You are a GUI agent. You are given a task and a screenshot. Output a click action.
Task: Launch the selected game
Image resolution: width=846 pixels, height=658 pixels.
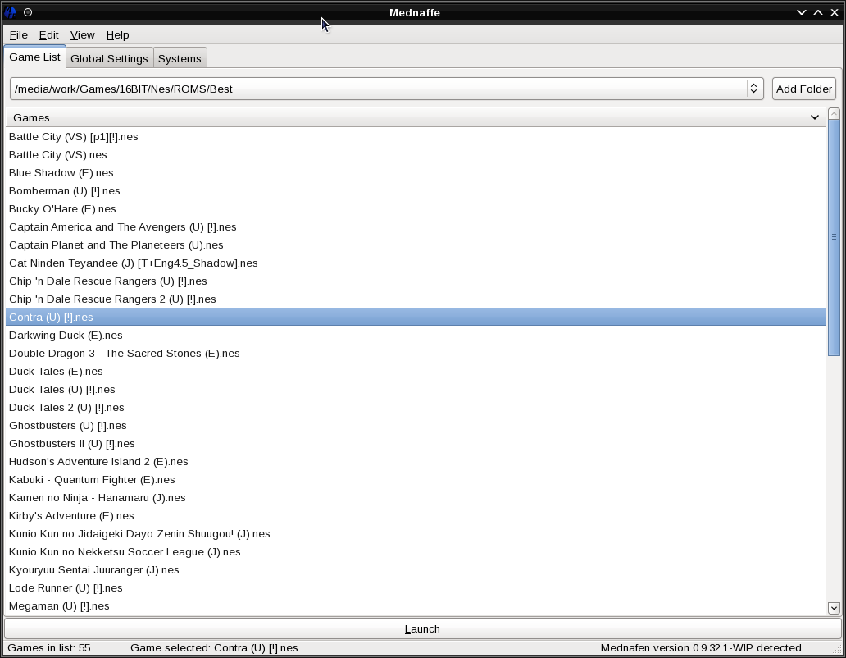(x=422, y=628)
